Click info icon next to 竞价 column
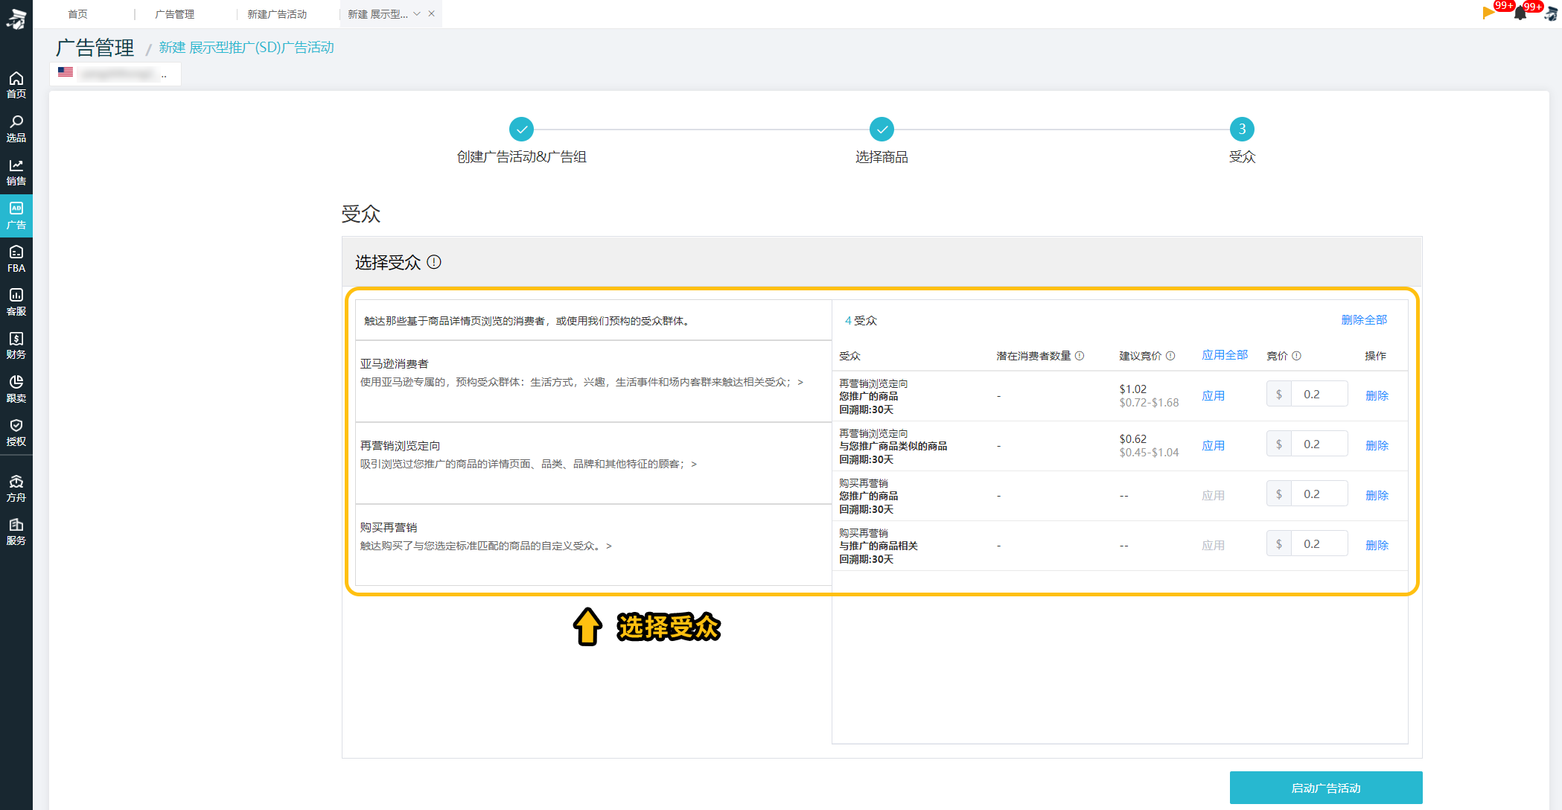Viewport: 1562px width, 810px height. (x=1296, y=356)
